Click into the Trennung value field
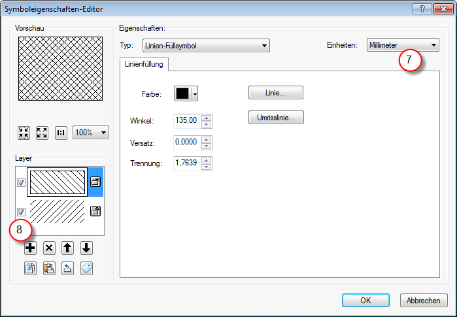The image size is (457, 317). pos(186,163)
